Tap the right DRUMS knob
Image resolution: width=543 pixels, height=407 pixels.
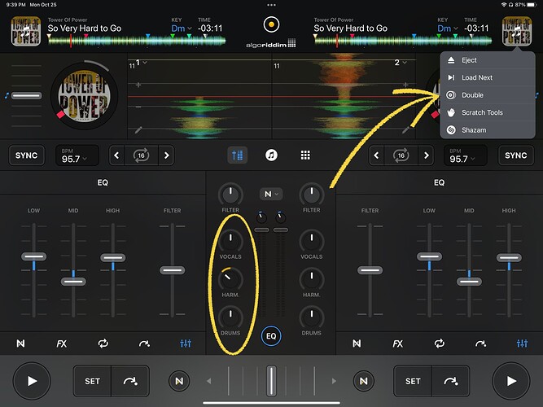click(312, 317)
